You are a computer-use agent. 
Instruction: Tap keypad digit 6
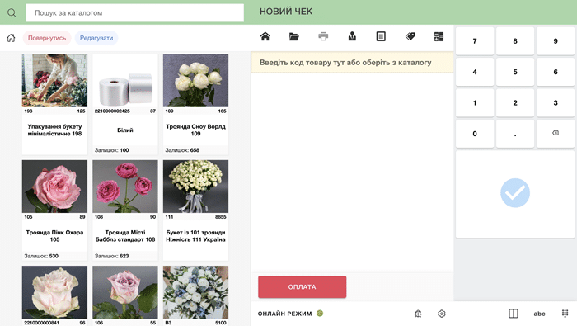556,72
